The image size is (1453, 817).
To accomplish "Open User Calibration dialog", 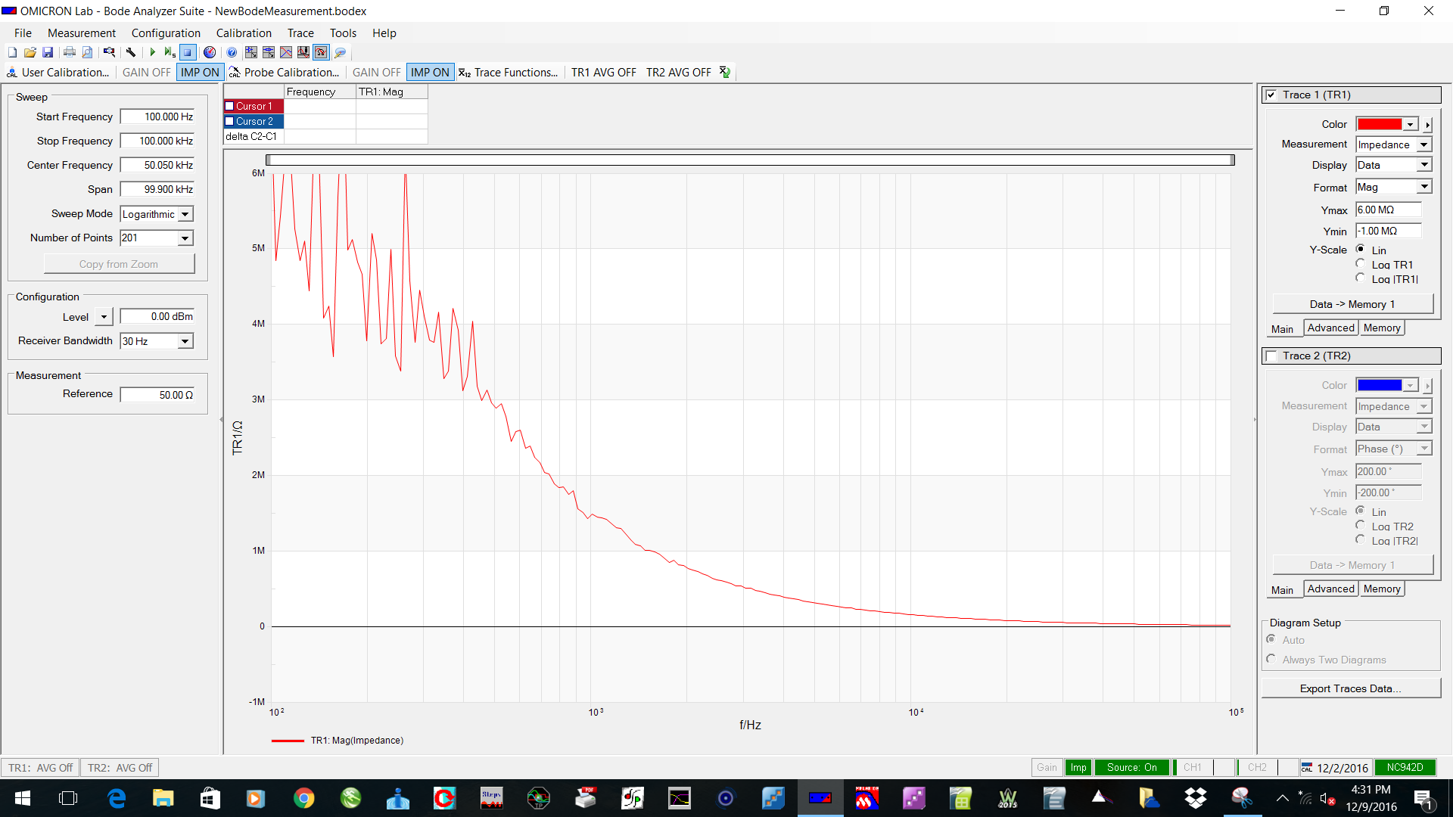I will [x=58, y=72].
